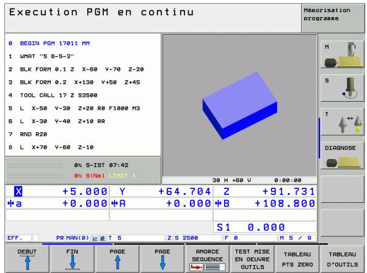Select line 8 L X+70 Y-60 Z-10

tap(51, 147)
